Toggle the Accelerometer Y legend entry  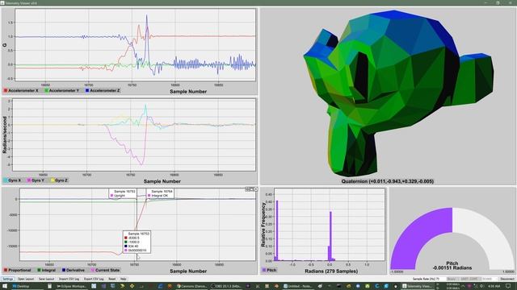tap(61, 90)
